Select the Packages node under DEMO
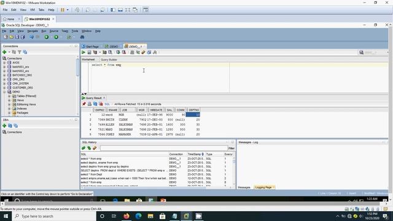 click(22, 113)
